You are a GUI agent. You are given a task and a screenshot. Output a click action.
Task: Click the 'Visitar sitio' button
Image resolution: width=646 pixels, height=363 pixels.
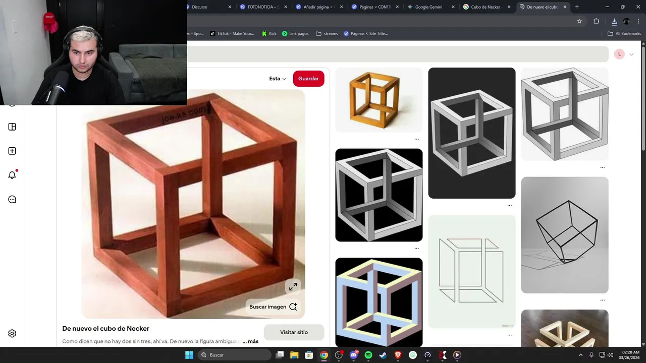pos(294,332)
